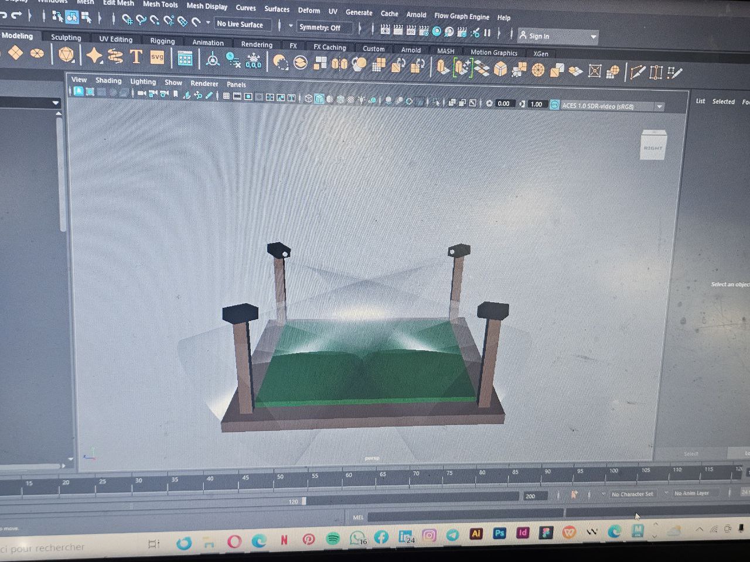Toggle Select by object type mode
Screen dimensions: 750x562
click(x=71, y=17)
